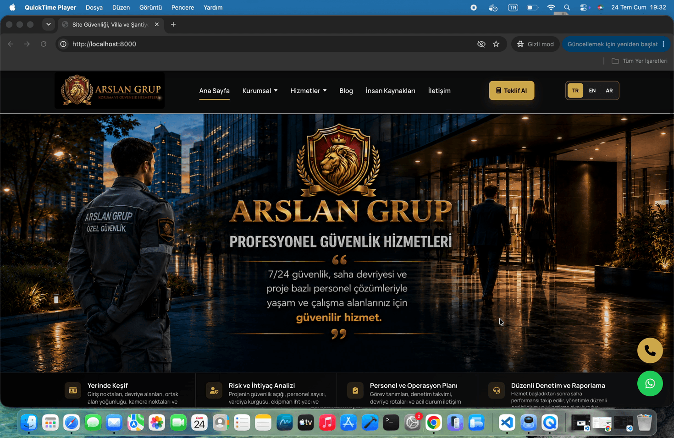Image resolution: width=674 pixels, height=438 pixels.
Task: Click the Yerinde Keşif heading
Action: (107, 385)
